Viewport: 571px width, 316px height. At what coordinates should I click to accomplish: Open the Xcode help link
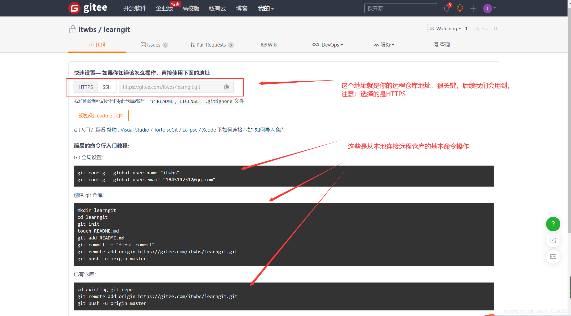point(209,130)
